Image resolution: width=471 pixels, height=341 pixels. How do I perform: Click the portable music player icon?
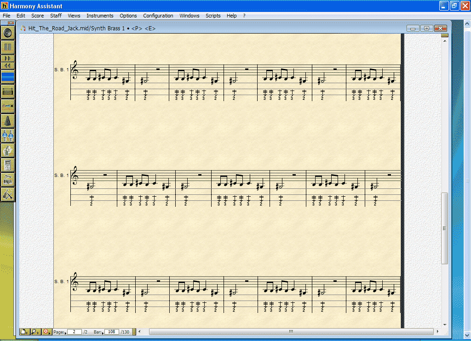pos(8,165)
